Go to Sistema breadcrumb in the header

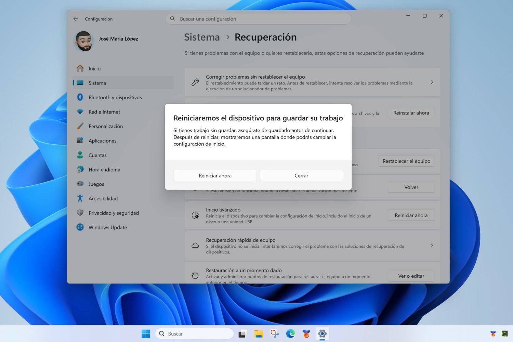(x=202, y=37)
